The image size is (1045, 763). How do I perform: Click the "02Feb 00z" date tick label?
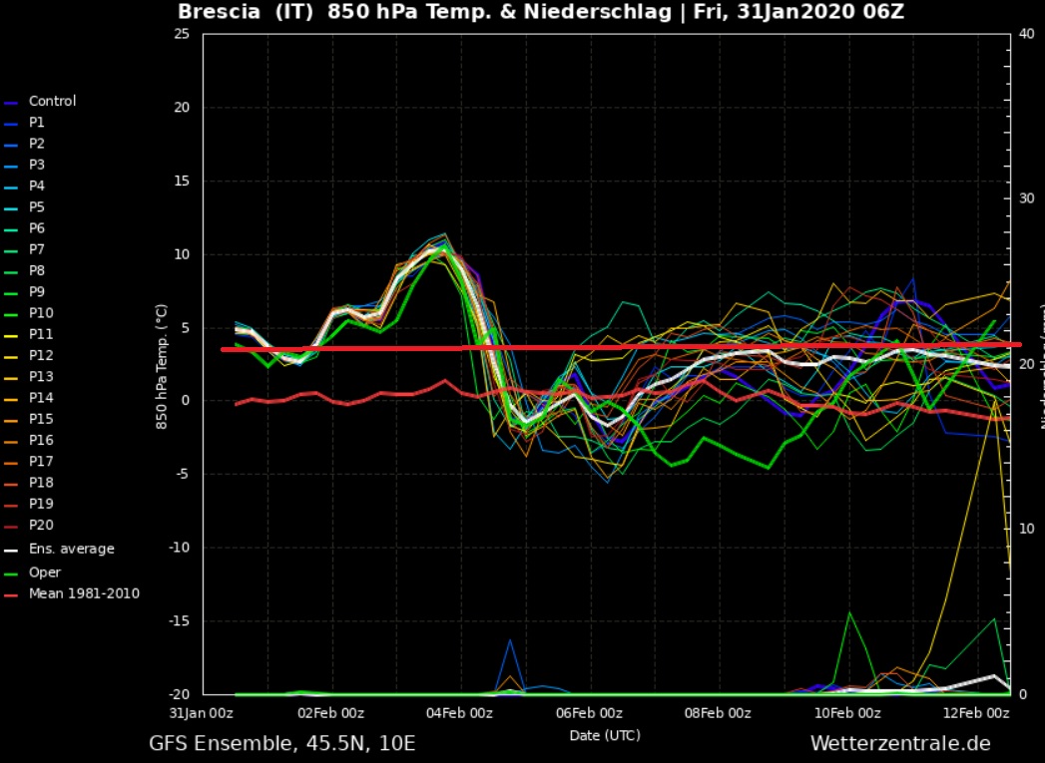pos(330,714)
